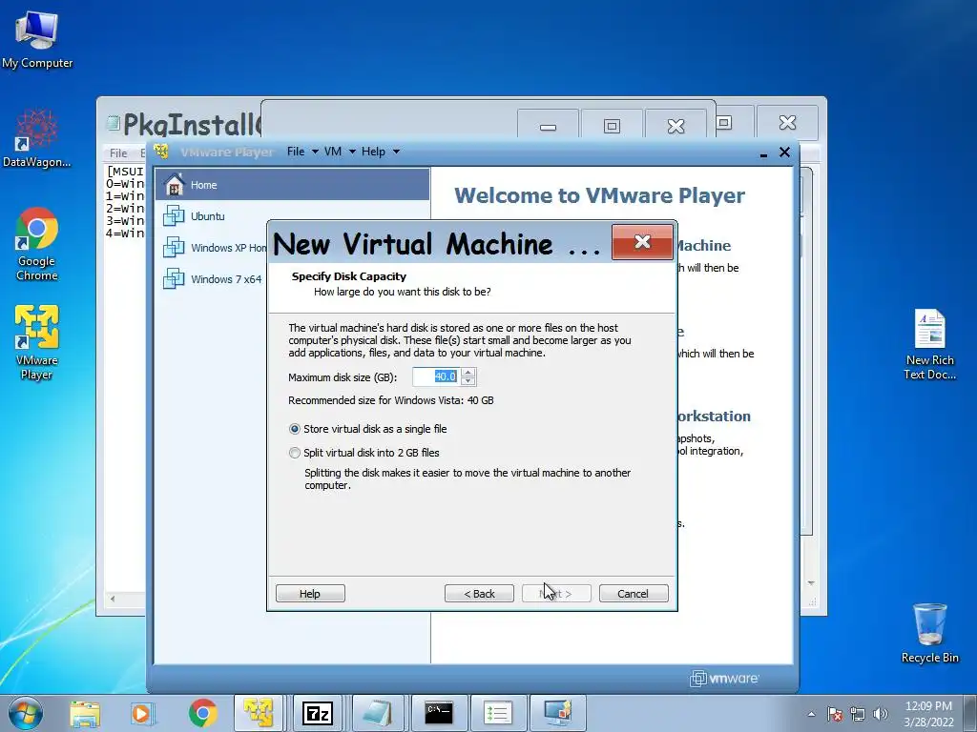977x732 pixels.
Task: Switch to 7-Zip taskbar button
Action: tap(318, 713)
